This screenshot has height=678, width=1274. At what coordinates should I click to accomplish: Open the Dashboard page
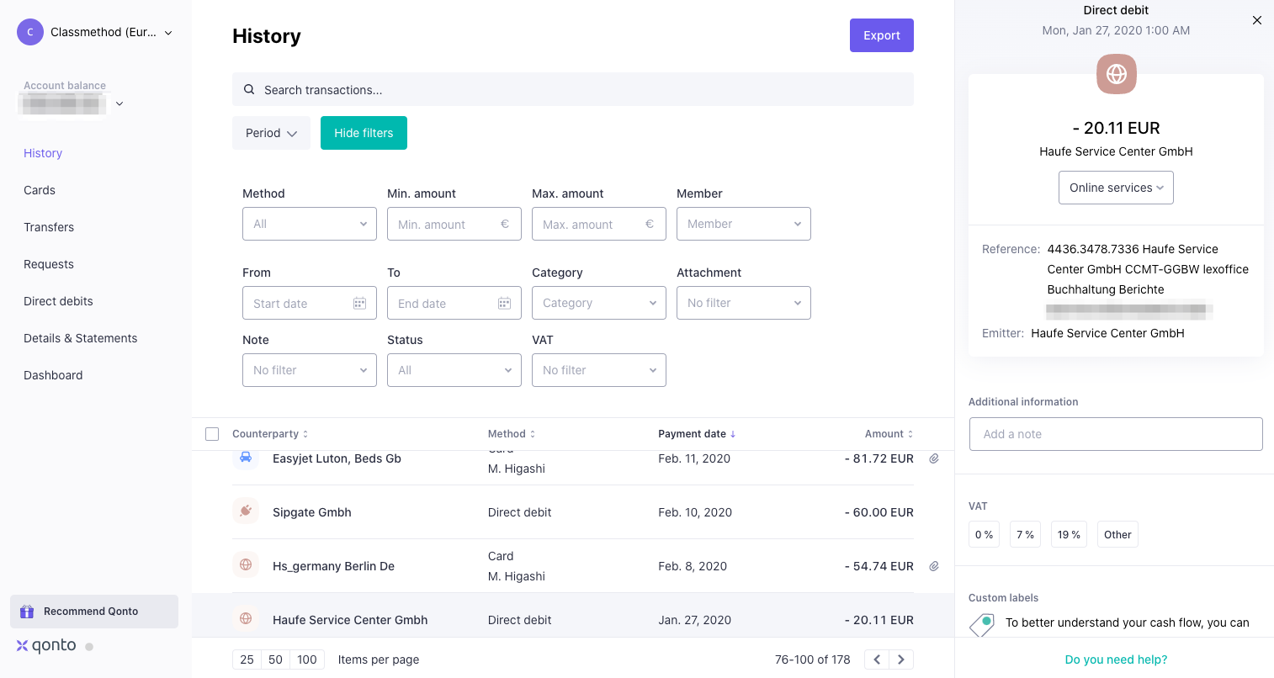pos(53,375)
